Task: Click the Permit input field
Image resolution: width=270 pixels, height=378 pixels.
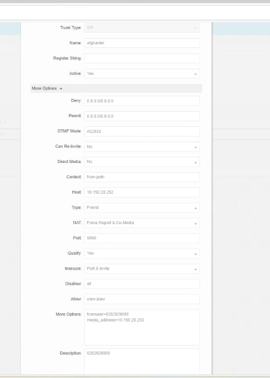Action: tap(142, 116)
